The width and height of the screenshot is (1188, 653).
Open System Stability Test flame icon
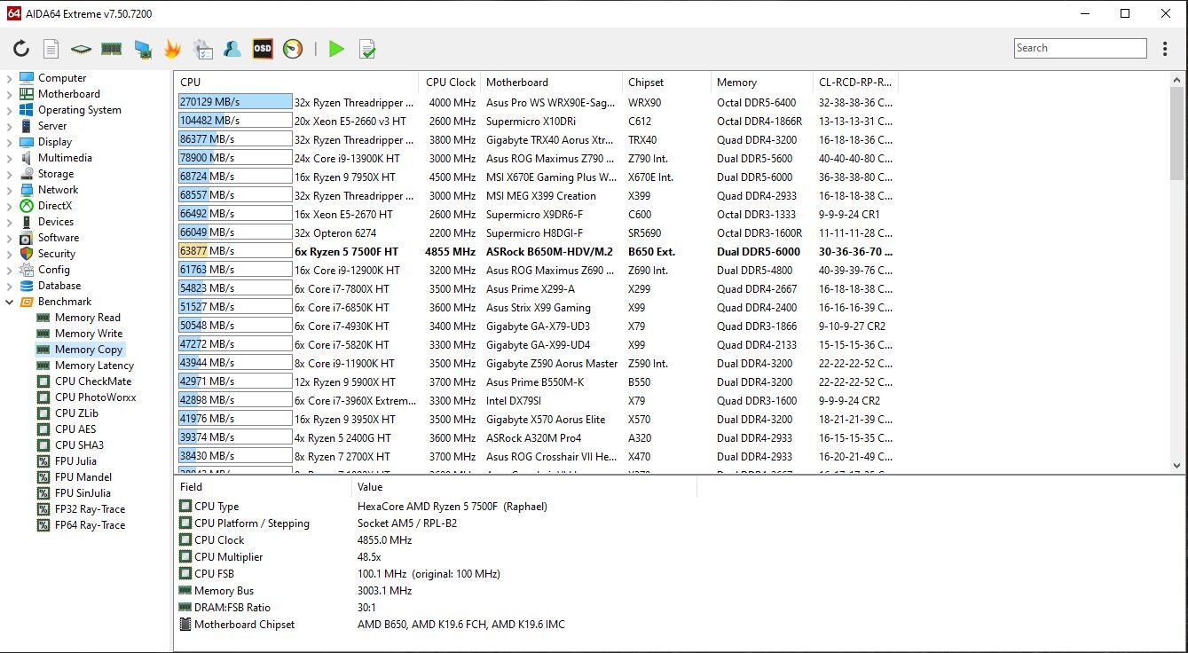click(172, 49)
